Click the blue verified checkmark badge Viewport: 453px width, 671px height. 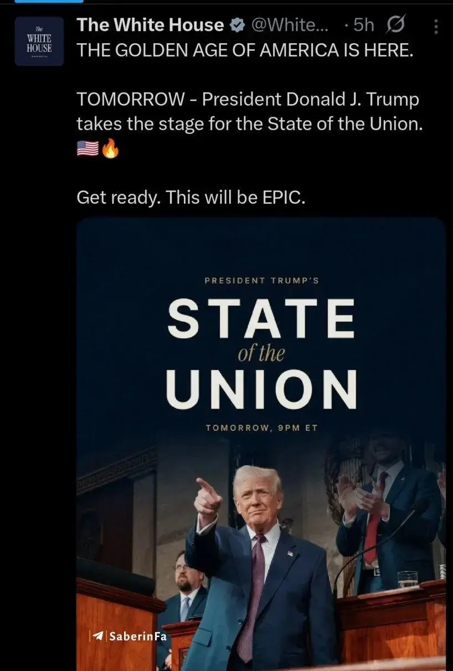point(236,25)
